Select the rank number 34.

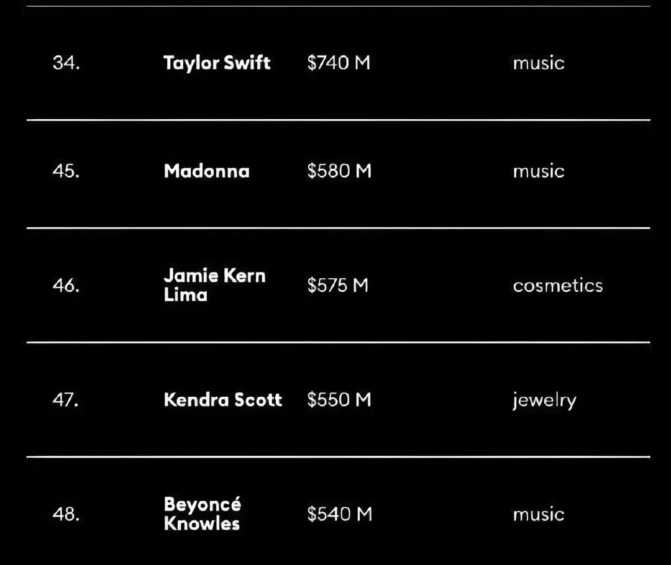(66, 63)
